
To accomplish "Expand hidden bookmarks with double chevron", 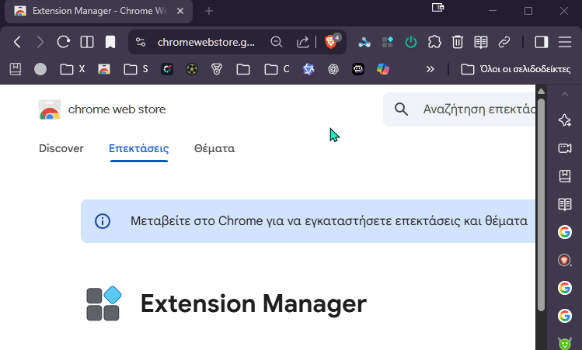I will point(430,69).
